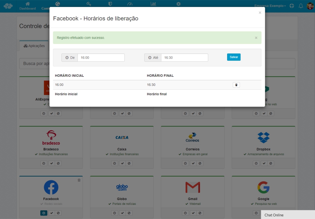This screenshot has height=219, width=315.
Task: Open schedule clock button for Google
Action: click(256, 213)
